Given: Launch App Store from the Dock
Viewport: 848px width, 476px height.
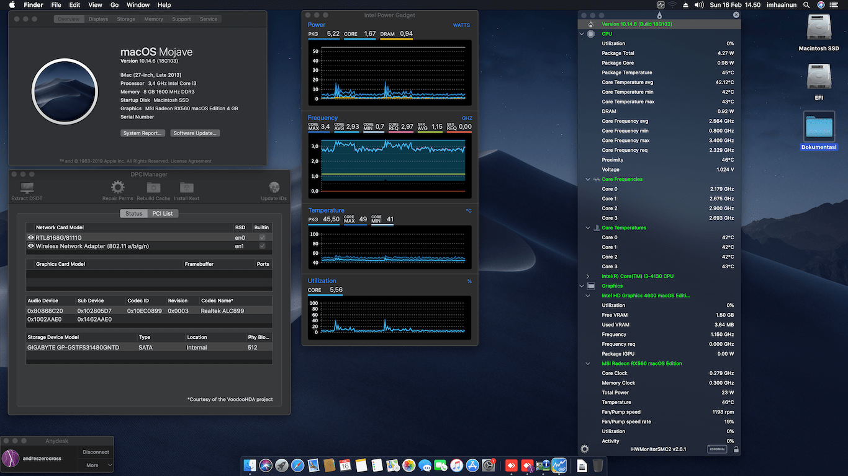Looking at the screenshot, I should (472, 465).
